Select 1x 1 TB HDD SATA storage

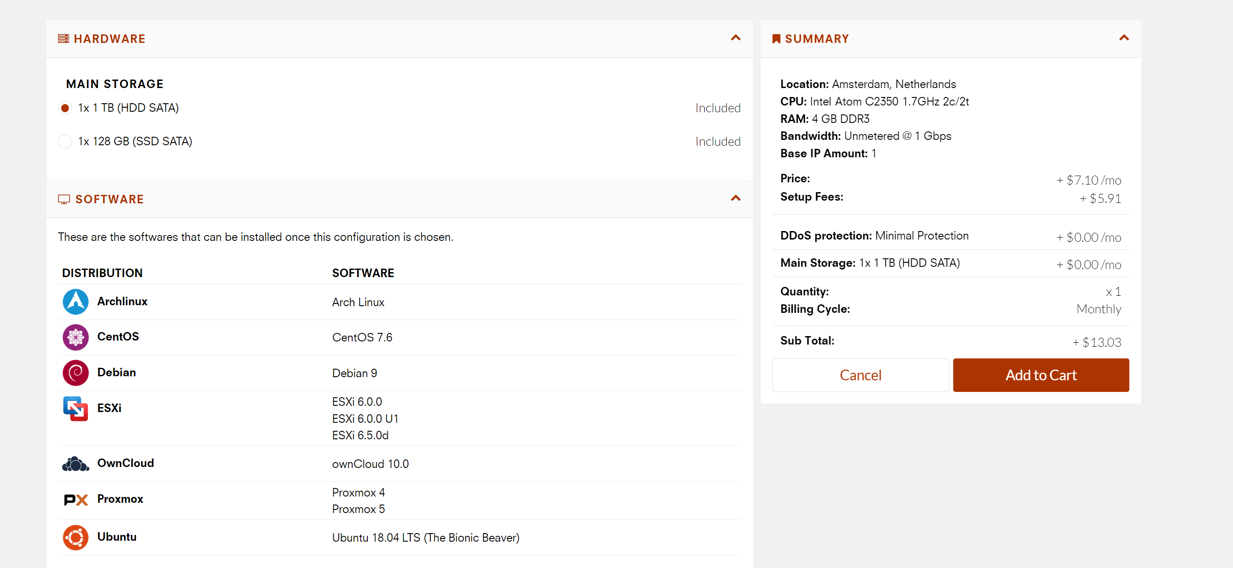(65, 108)
